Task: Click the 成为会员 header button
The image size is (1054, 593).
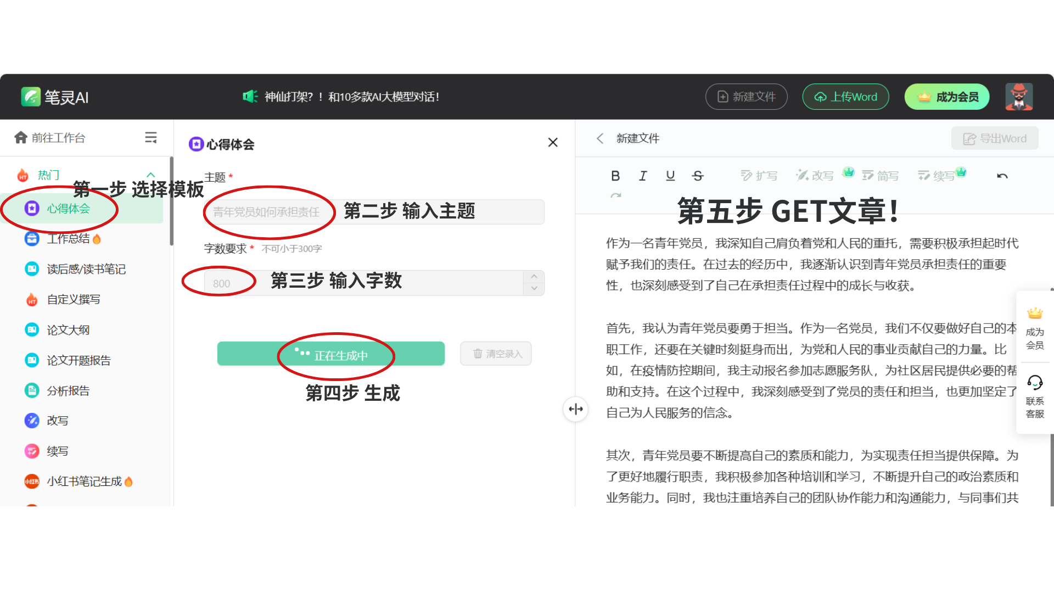Action: [947, 97]
